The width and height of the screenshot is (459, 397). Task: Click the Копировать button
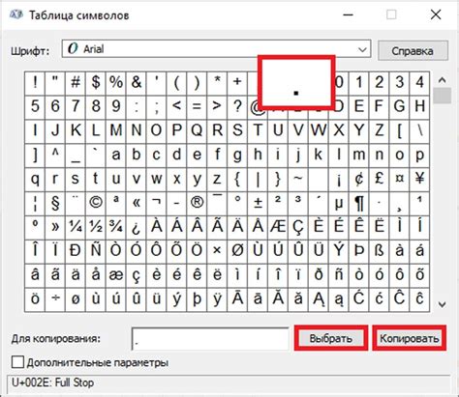[410, 338]
